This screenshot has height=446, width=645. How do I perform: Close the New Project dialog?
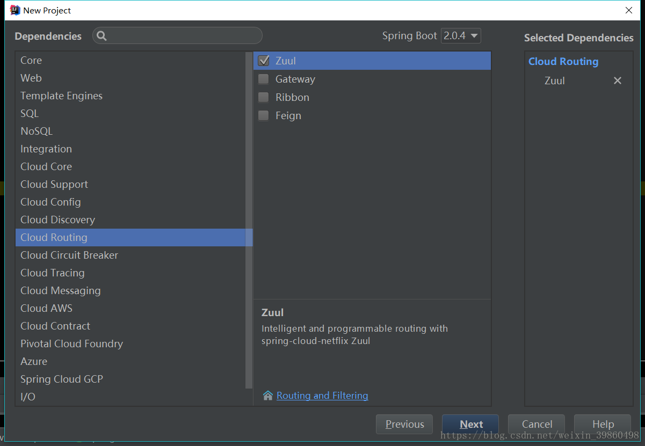click(x=629, y=10)
